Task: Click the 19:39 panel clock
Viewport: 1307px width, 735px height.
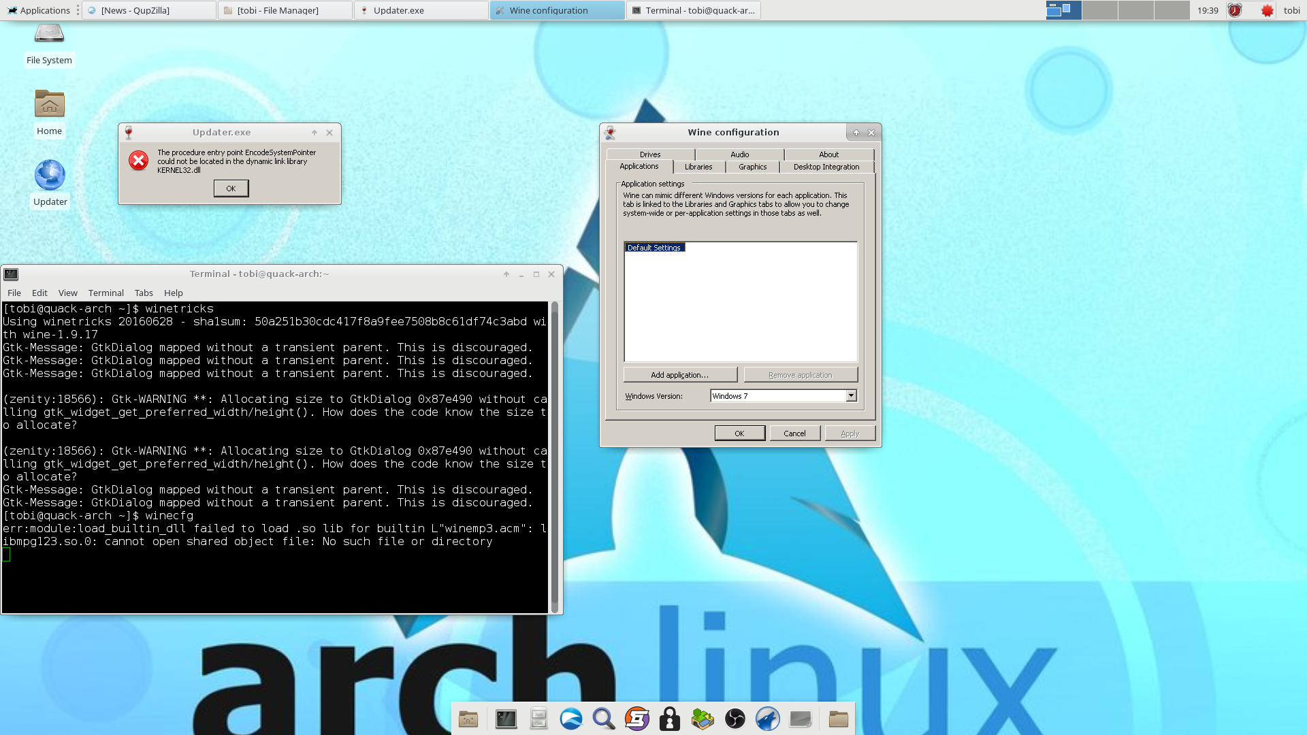Action: tap(1208, 10)
